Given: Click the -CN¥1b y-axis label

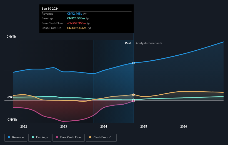Looking at the screenshot, I should (12, 120).
